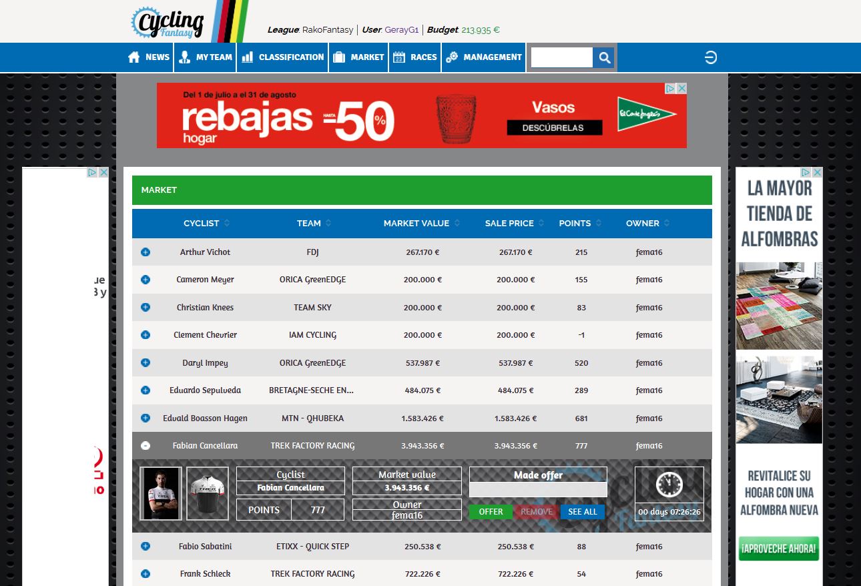Viewport: 861px width, 586px height.
Task: Click the colorful rug ad image
Action: [779, 306]
